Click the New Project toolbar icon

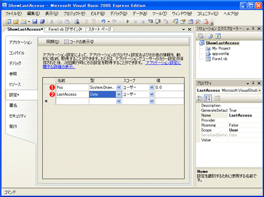click(x=8, y=21)
